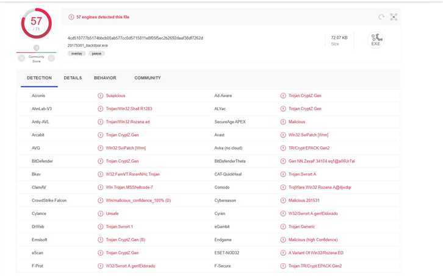Image resolution: width=443 pixels, height=276 pixels.
Task: Click warning icon in CAT-QuickHeal row
Action: click(x=283, y=174)
